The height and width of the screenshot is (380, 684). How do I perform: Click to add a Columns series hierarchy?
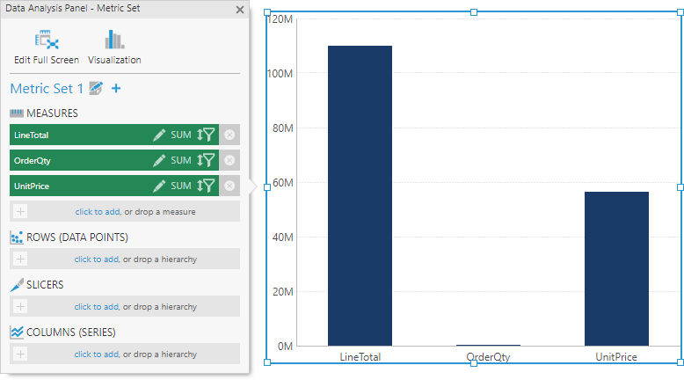pyautogui.click(x=96, y=354)
